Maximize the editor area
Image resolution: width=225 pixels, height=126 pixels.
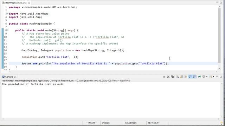coord(221,2)
